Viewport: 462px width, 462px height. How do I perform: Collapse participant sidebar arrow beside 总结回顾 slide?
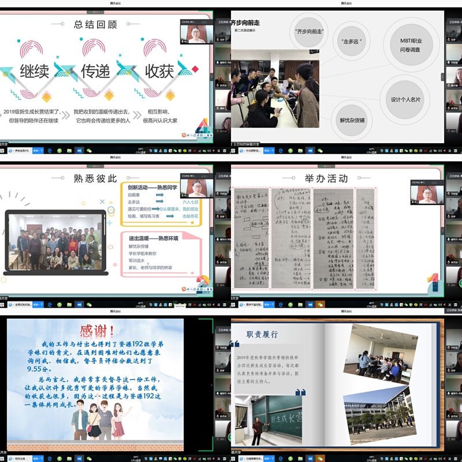[212, 76]
